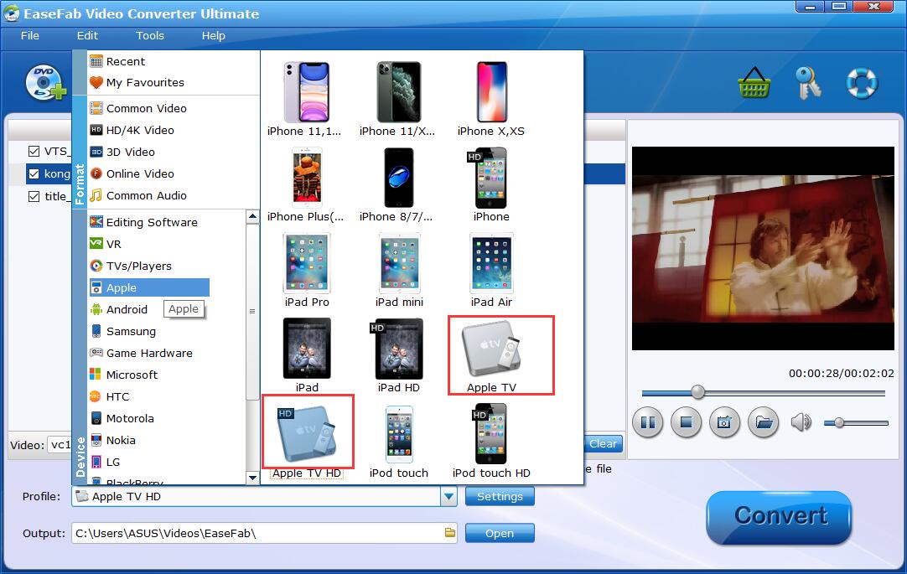Open the File menu

[x=30, y=36]
